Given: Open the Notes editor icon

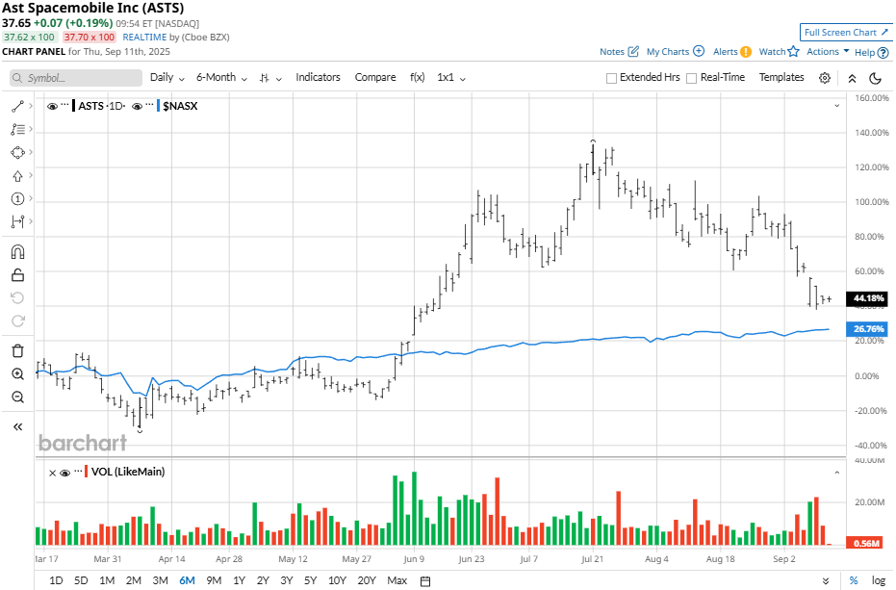Looking at the screenshot, I should pos(633,51).
